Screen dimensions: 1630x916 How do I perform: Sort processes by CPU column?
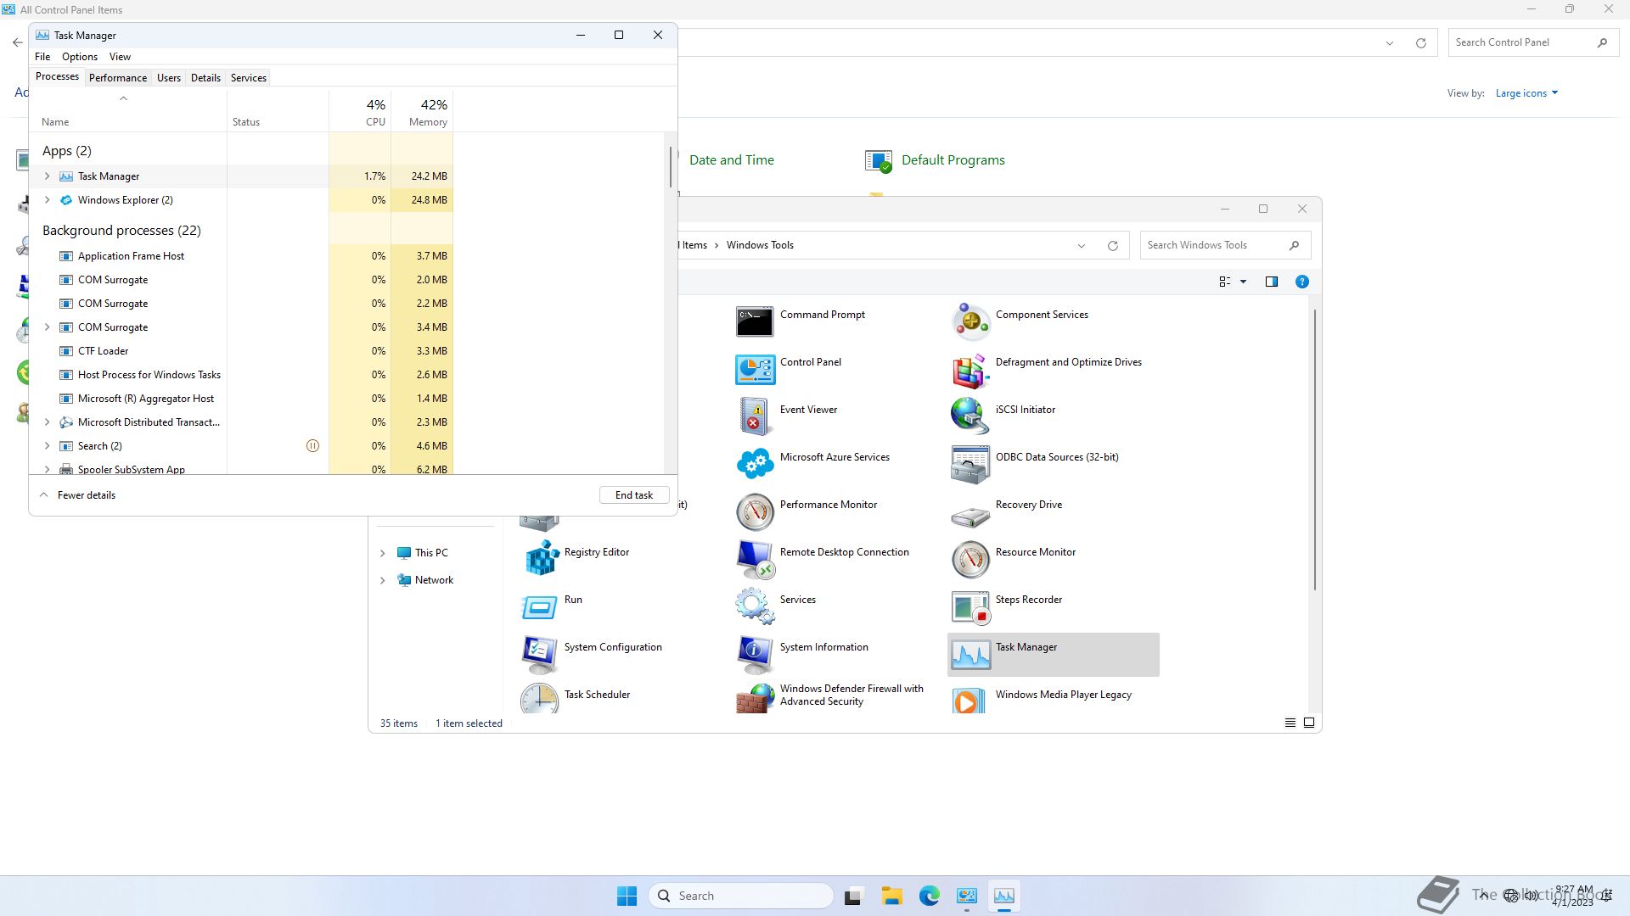click(360, 111)
